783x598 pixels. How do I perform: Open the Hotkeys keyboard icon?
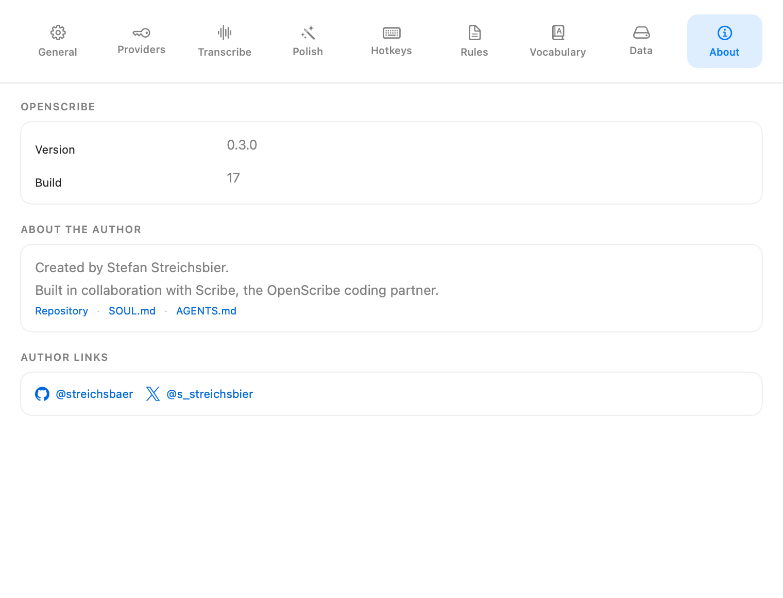pos(391,33)
